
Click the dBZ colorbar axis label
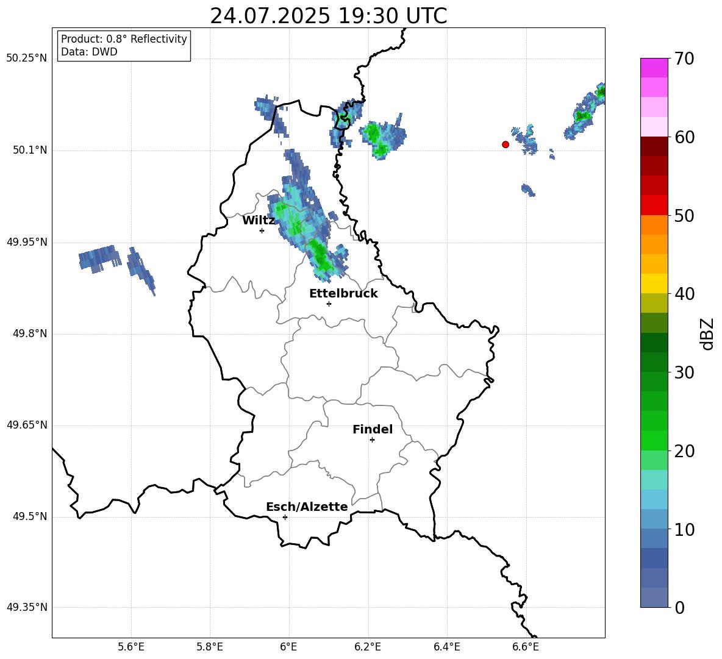[x=706, y=333]
